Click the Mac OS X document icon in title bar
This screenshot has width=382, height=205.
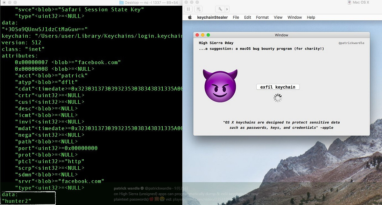pyautogui.click(x=350, y=3)
